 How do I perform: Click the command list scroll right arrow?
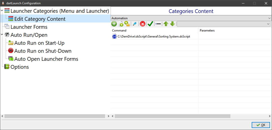pyautogui.click(x=269, y=116)
